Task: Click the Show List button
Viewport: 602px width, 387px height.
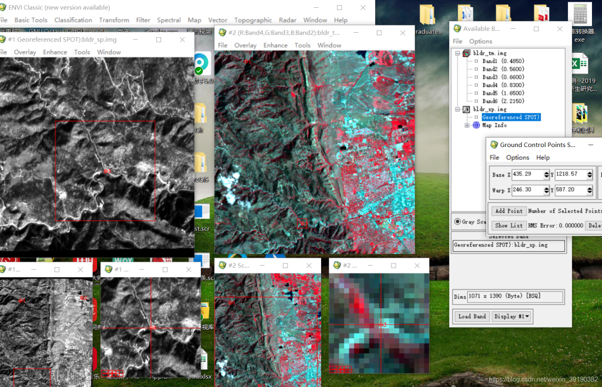Action: tap(509, 226)
